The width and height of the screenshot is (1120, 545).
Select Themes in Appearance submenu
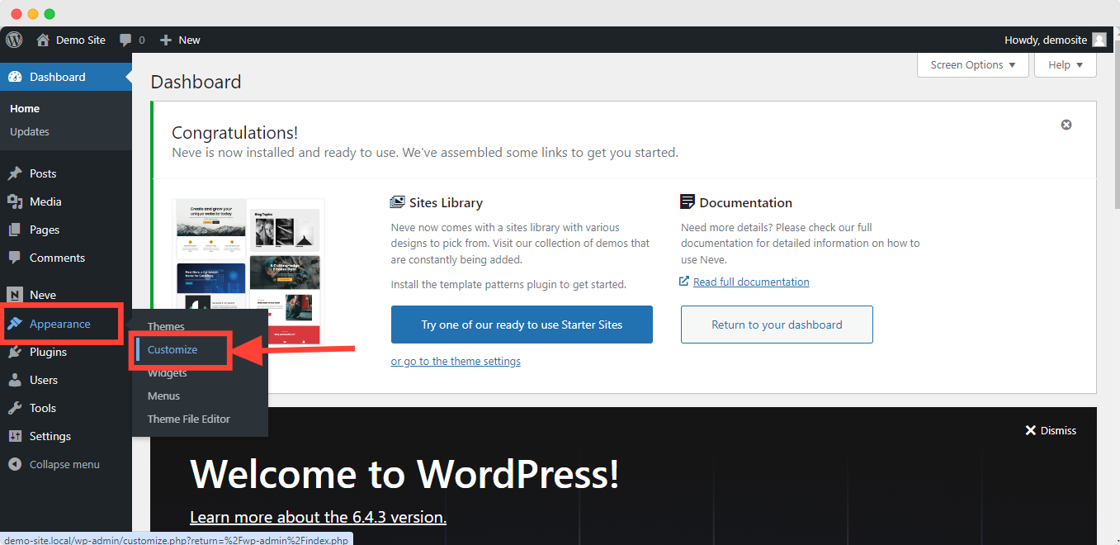pos(166,326)
